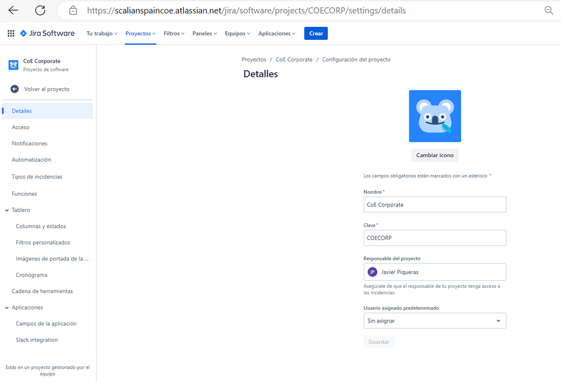This screenshot has width=561, height=382.
Task: Focus the Nombre input field
Action: 435,205
